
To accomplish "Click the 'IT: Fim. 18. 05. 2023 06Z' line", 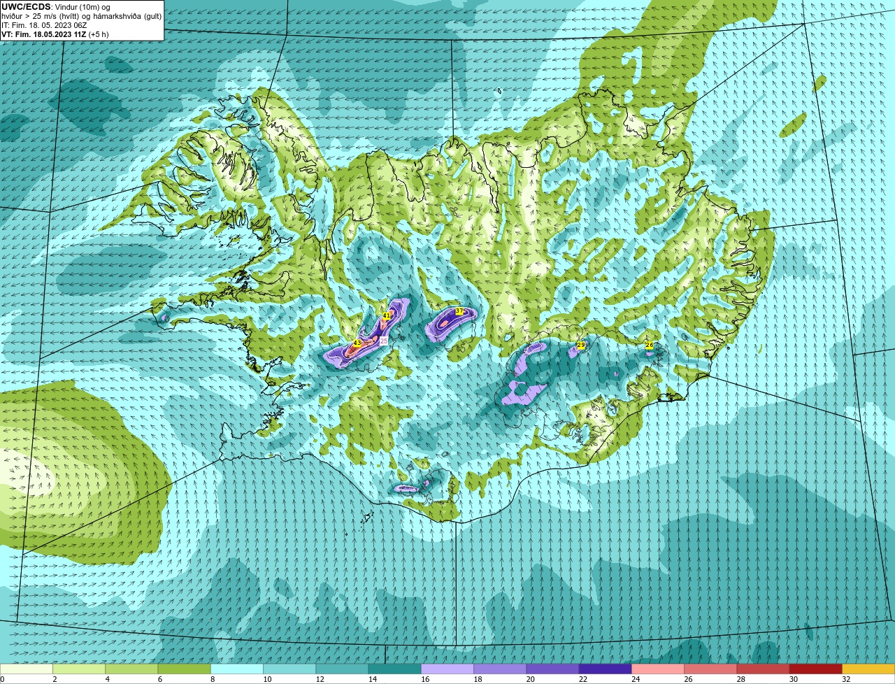I will click(x=44, y=25).
